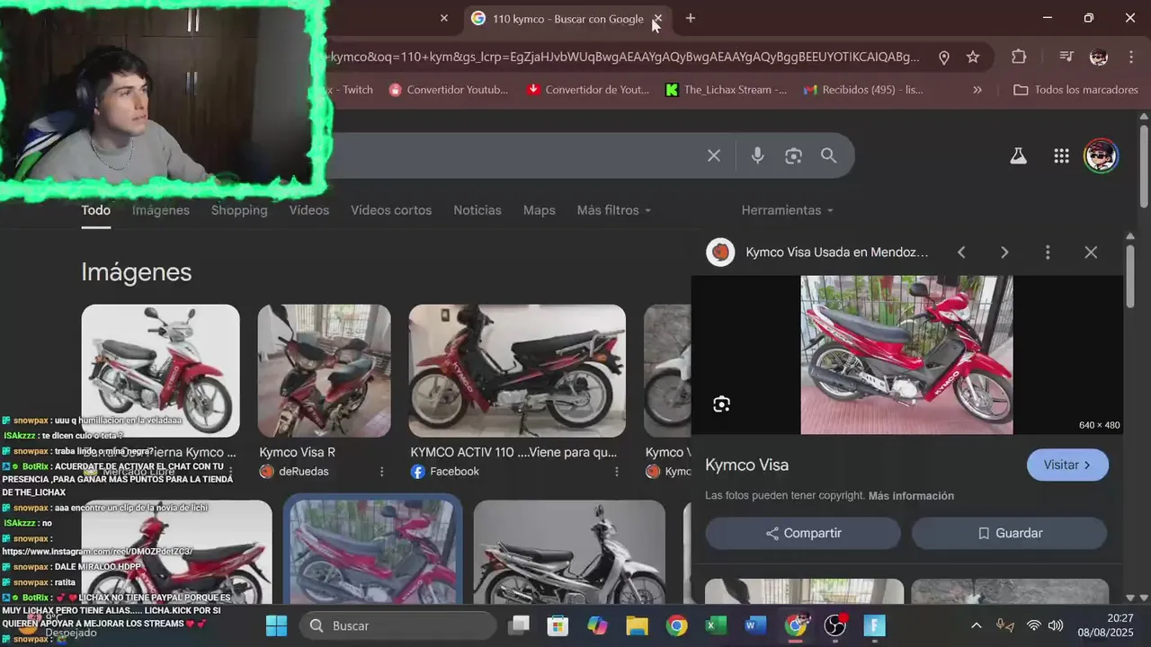This screenshot has height=647, width=1151.
Task: Click the magnifier search icon
Action: [x=828, y=155]
